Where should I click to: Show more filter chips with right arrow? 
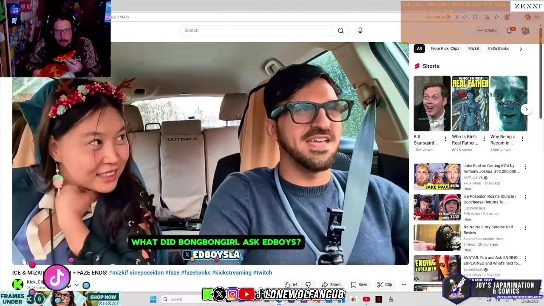point(521,49)
